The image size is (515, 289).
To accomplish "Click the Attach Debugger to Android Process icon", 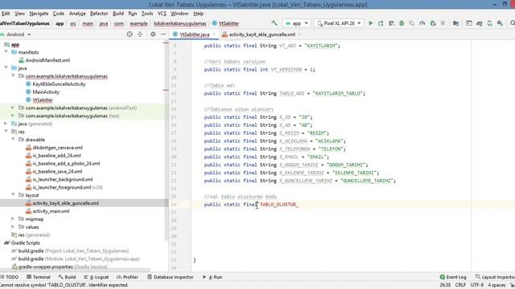I will point(433,23).
